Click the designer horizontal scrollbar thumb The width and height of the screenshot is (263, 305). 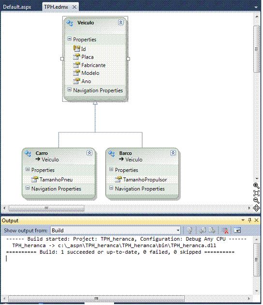point(47,208)
